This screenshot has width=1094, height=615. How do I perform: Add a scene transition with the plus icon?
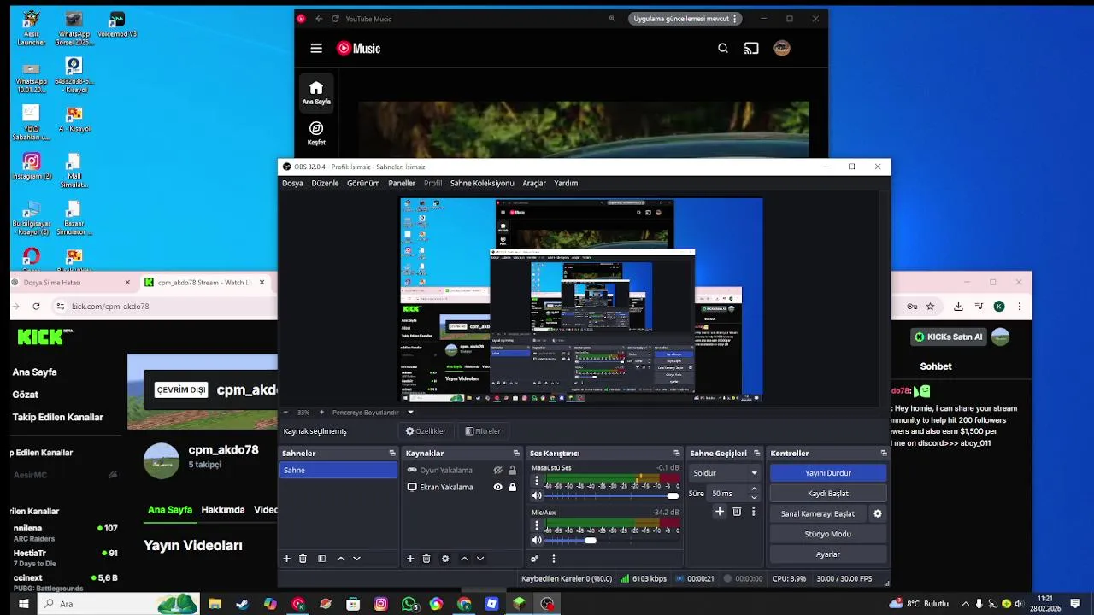tap(720, 512)
